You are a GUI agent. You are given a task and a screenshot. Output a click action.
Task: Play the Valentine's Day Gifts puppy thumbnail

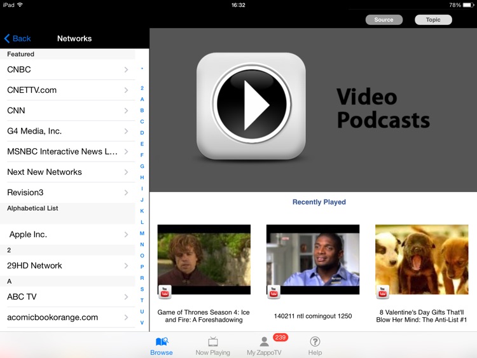click(x=422, y=259)
